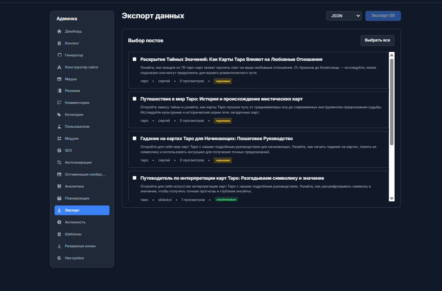Click the Settings gear icon in sidebar
Viewport: 442px width, 291px height.
pos(59,258)
